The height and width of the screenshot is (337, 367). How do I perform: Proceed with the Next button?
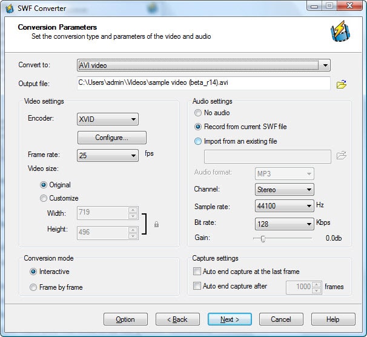[x=230, y=319]
